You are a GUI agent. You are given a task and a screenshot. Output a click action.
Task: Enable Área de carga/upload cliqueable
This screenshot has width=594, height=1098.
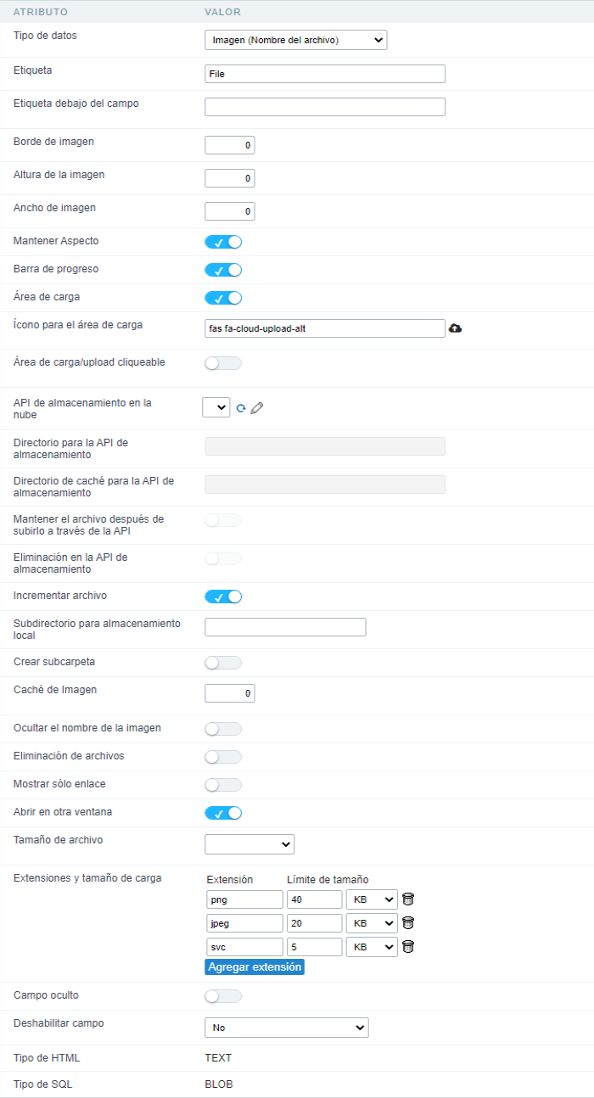pyautogui.click(x=222, y=362)
